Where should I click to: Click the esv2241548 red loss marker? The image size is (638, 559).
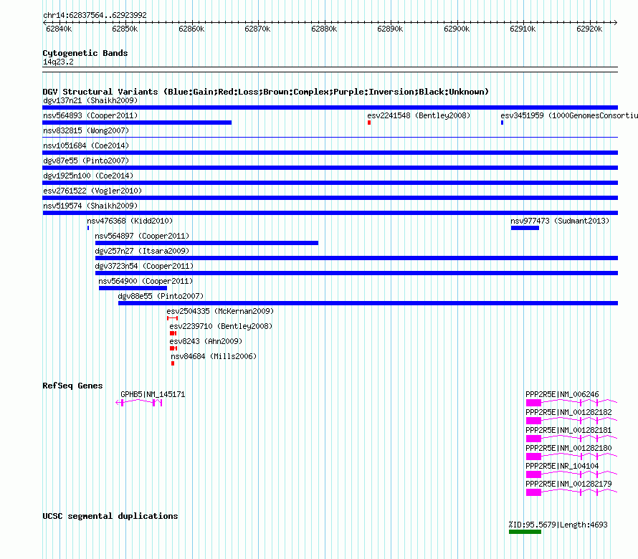pyautogui.click(x=369, y=123)
